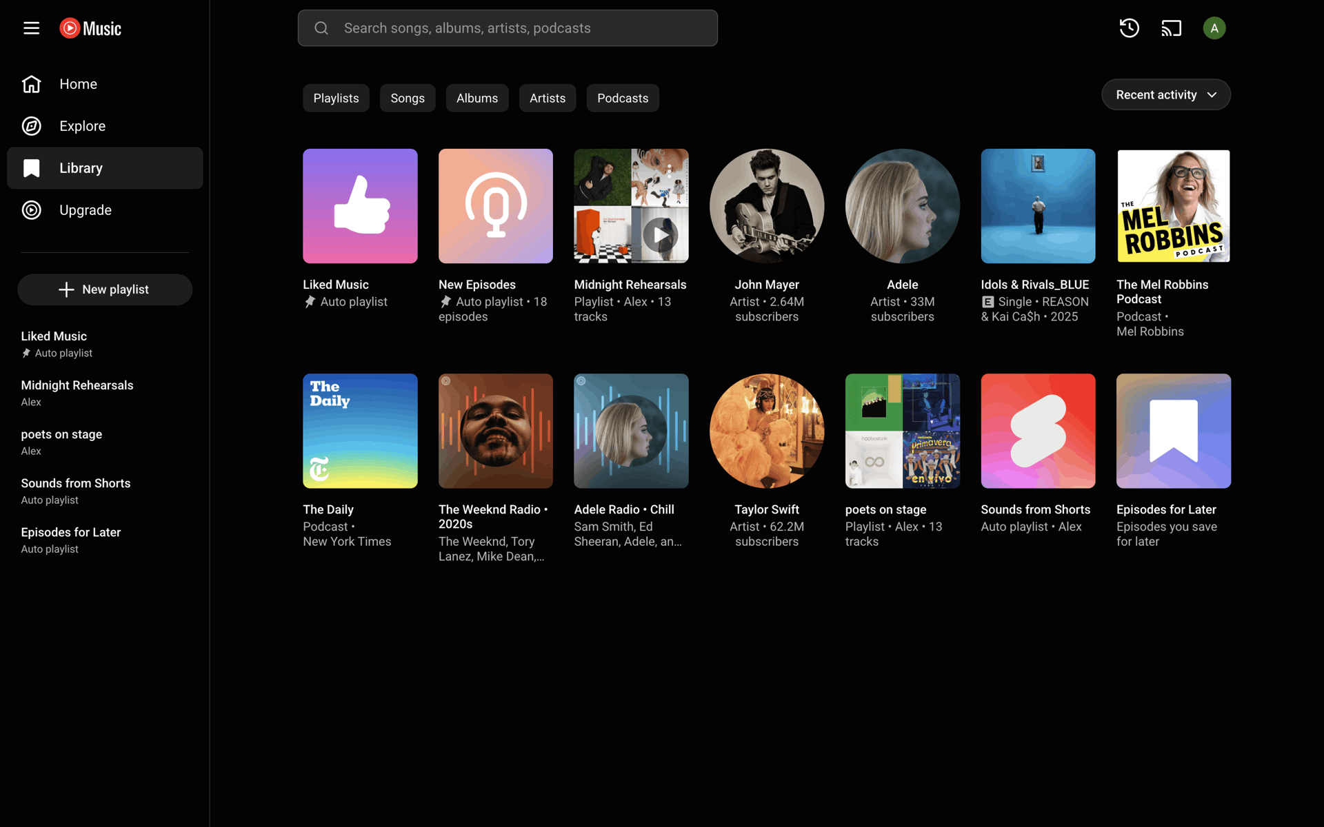Open Sounds from Shorts tile

(1038, 431)
